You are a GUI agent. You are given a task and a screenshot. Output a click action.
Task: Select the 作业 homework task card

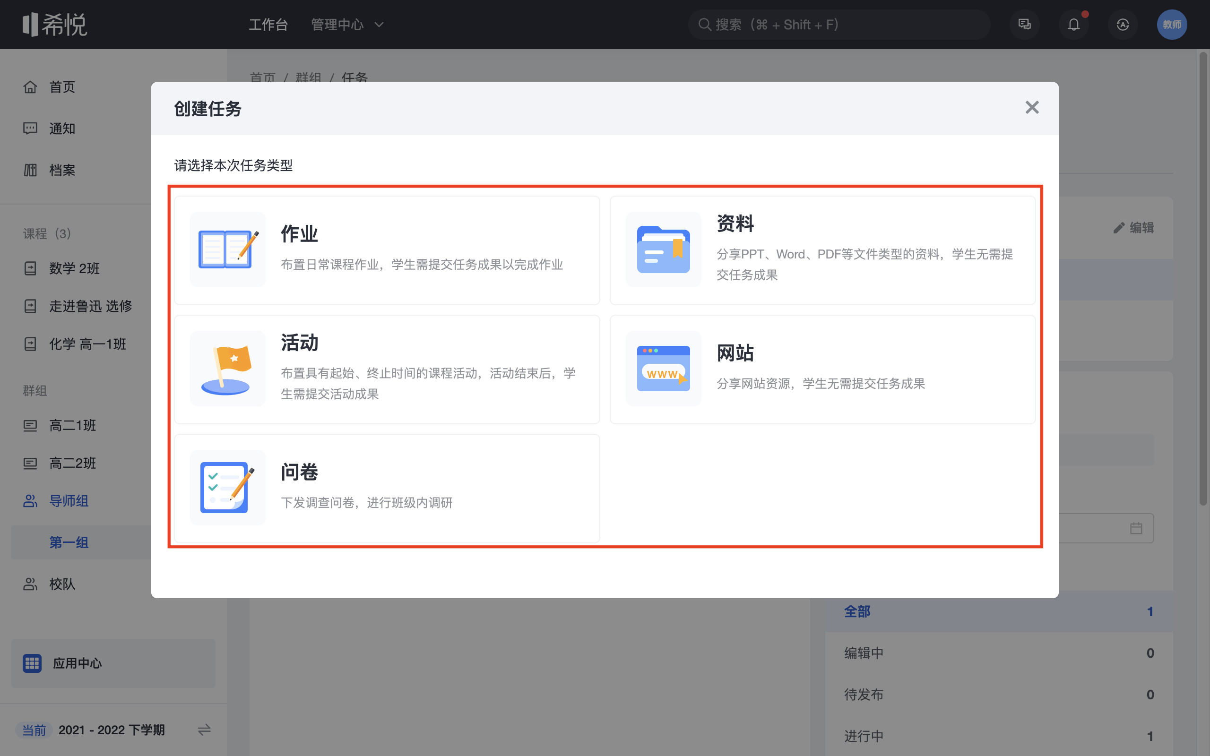click(387, 250)
